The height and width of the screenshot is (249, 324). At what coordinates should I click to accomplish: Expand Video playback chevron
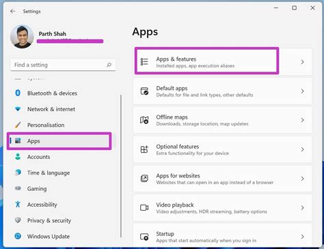[x=302, y=207]
